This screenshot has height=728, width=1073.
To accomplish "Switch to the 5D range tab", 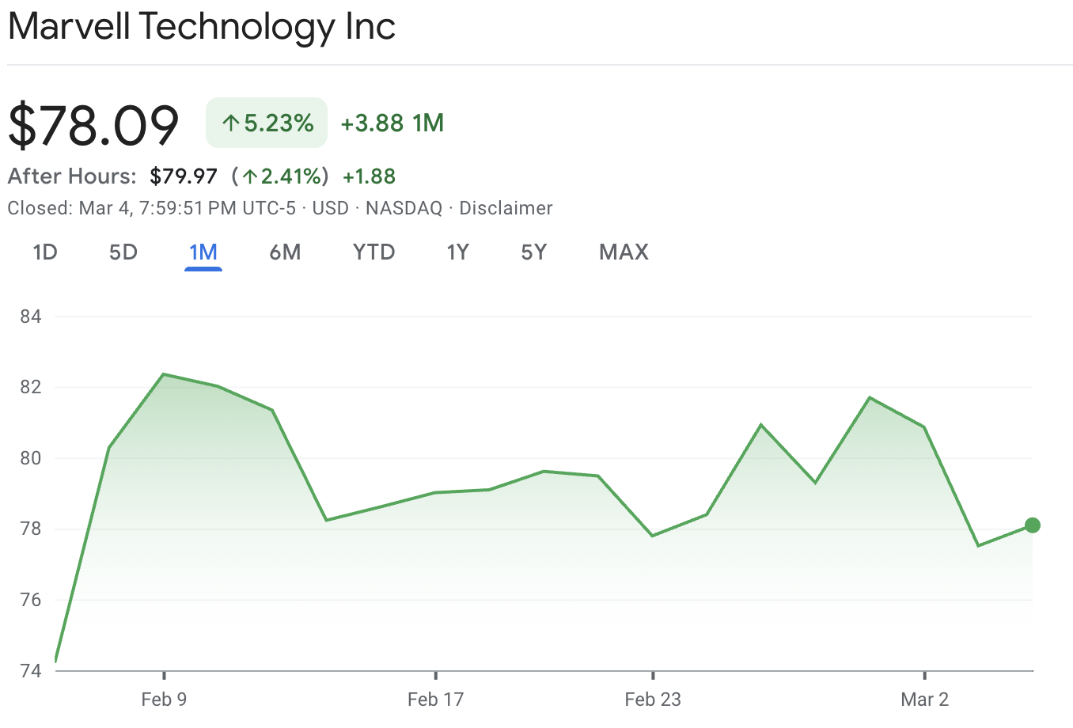I will tap(123, 252).
